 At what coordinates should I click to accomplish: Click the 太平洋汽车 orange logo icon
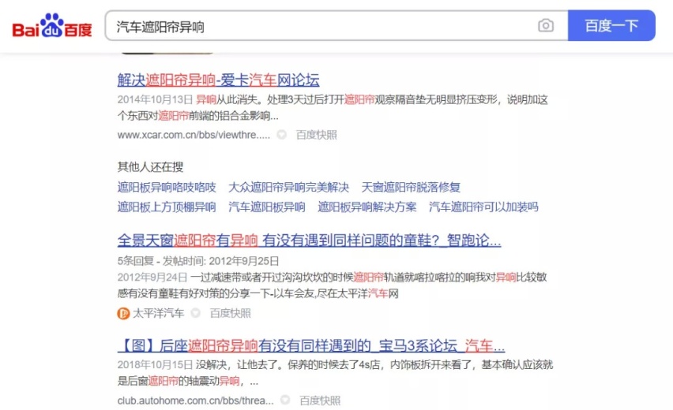123,314
